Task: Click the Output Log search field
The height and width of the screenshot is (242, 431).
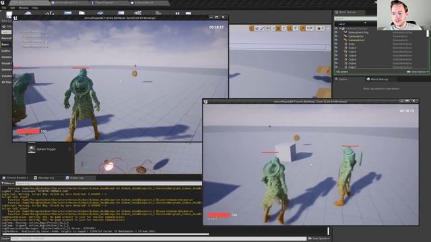Action: pos(108,184)
